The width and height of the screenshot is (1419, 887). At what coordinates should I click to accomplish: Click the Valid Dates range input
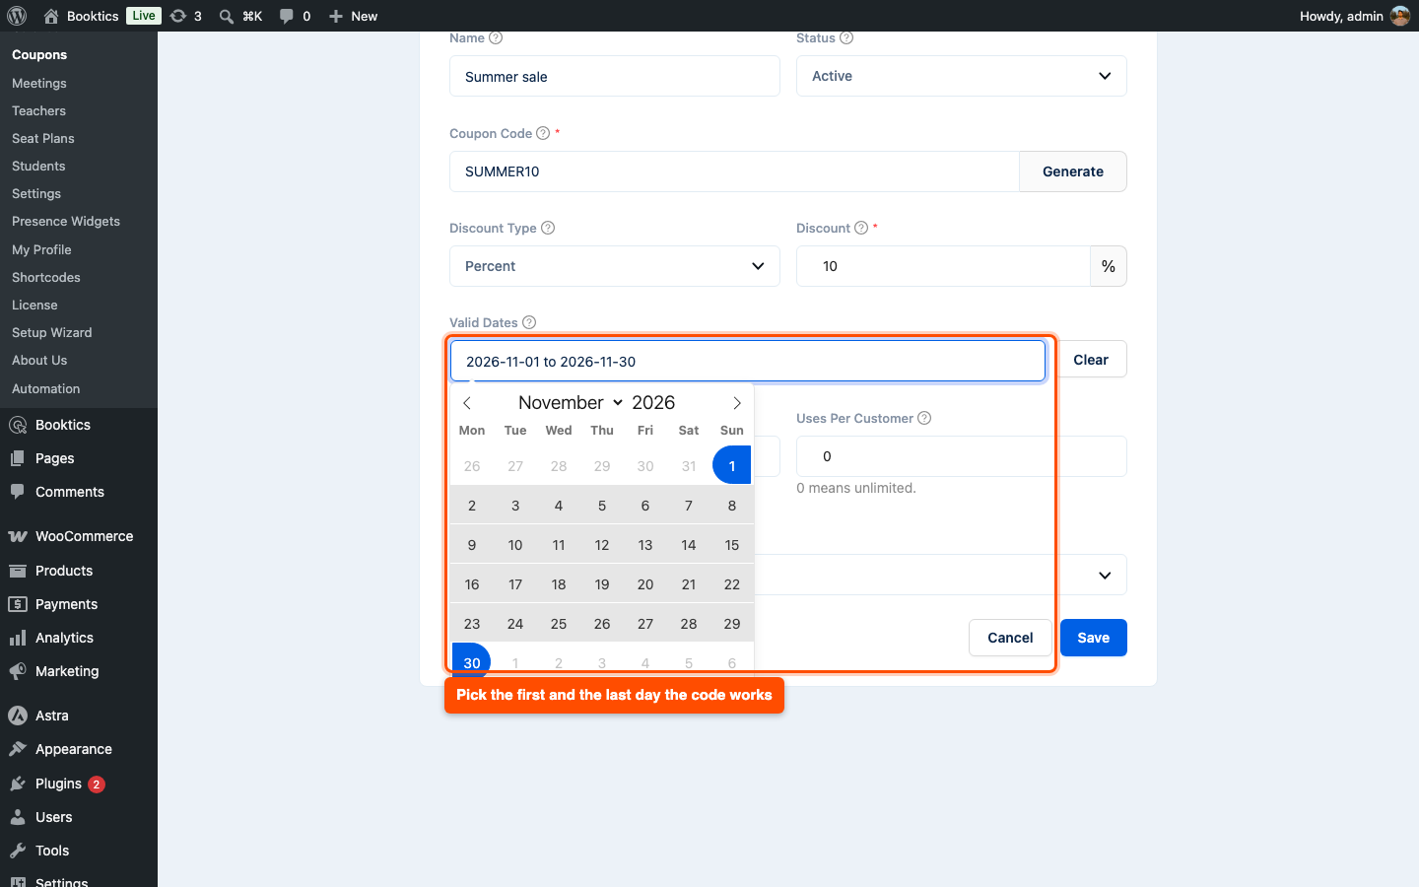(748, 361)
